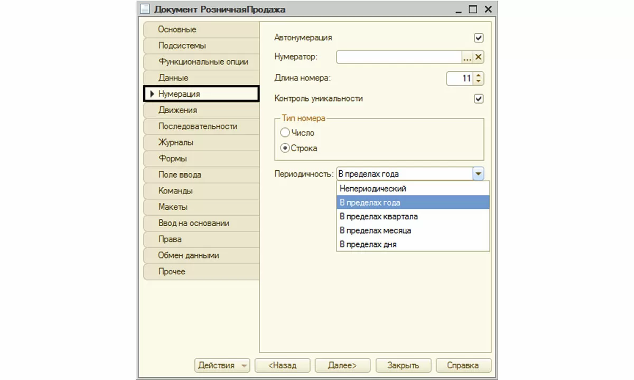Click into the Нумератор input field
This screenshot has height=380, width=634.
click(x=399, y=57)
